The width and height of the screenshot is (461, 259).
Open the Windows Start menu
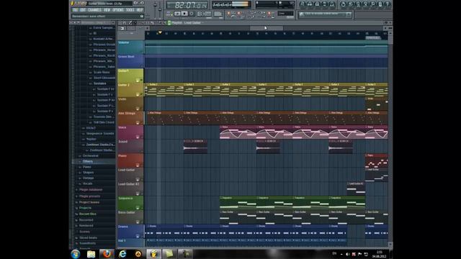76,254
